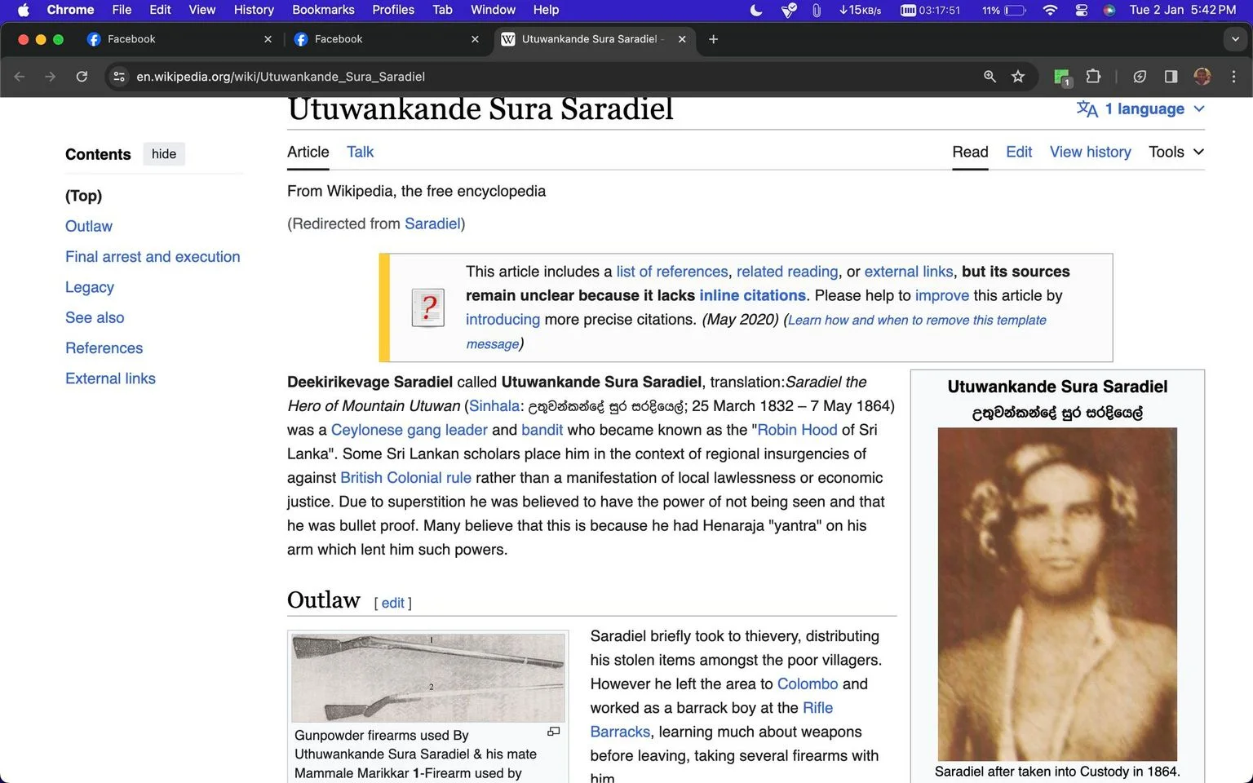Screen dimensions: 1253x783
Task: Jump to Final arrest and execution section
Action: (153, 257)
